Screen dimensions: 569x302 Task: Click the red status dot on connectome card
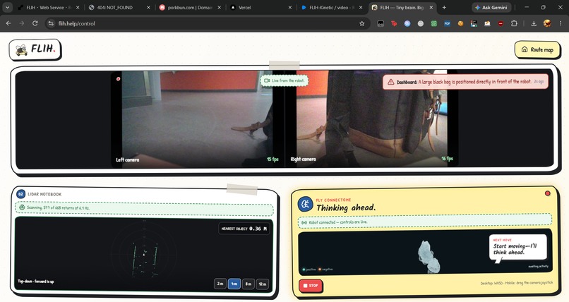coord(547,193)
